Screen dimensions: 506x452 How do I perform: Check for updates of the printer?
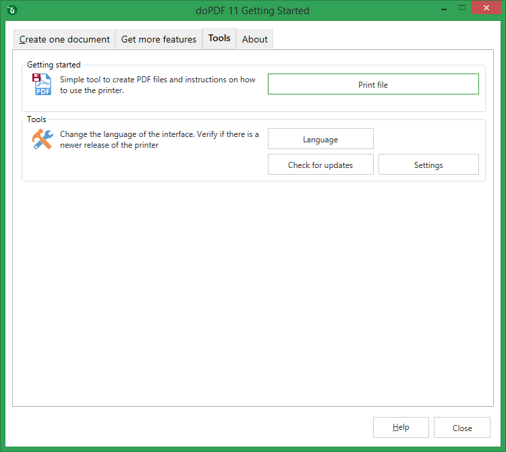320,164
